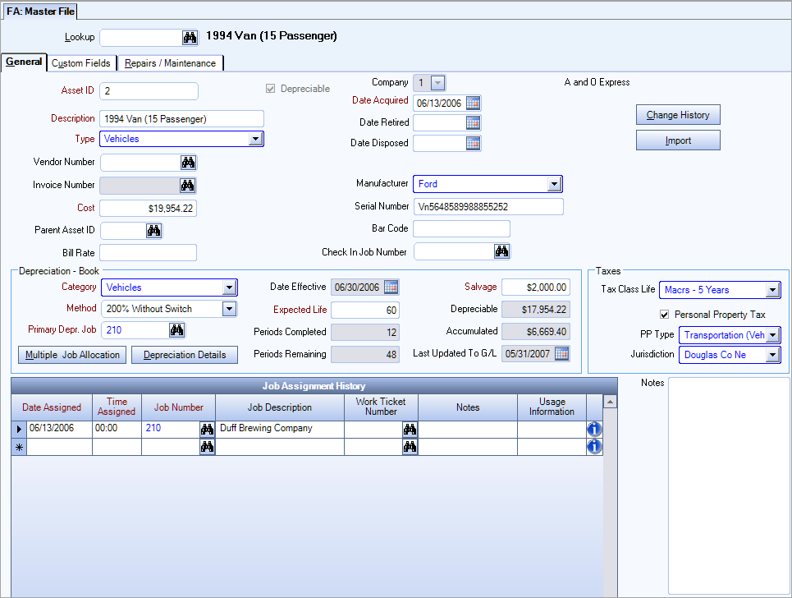
Task: Open the Check In Job Number lookup
Action: tap(501, 251)
